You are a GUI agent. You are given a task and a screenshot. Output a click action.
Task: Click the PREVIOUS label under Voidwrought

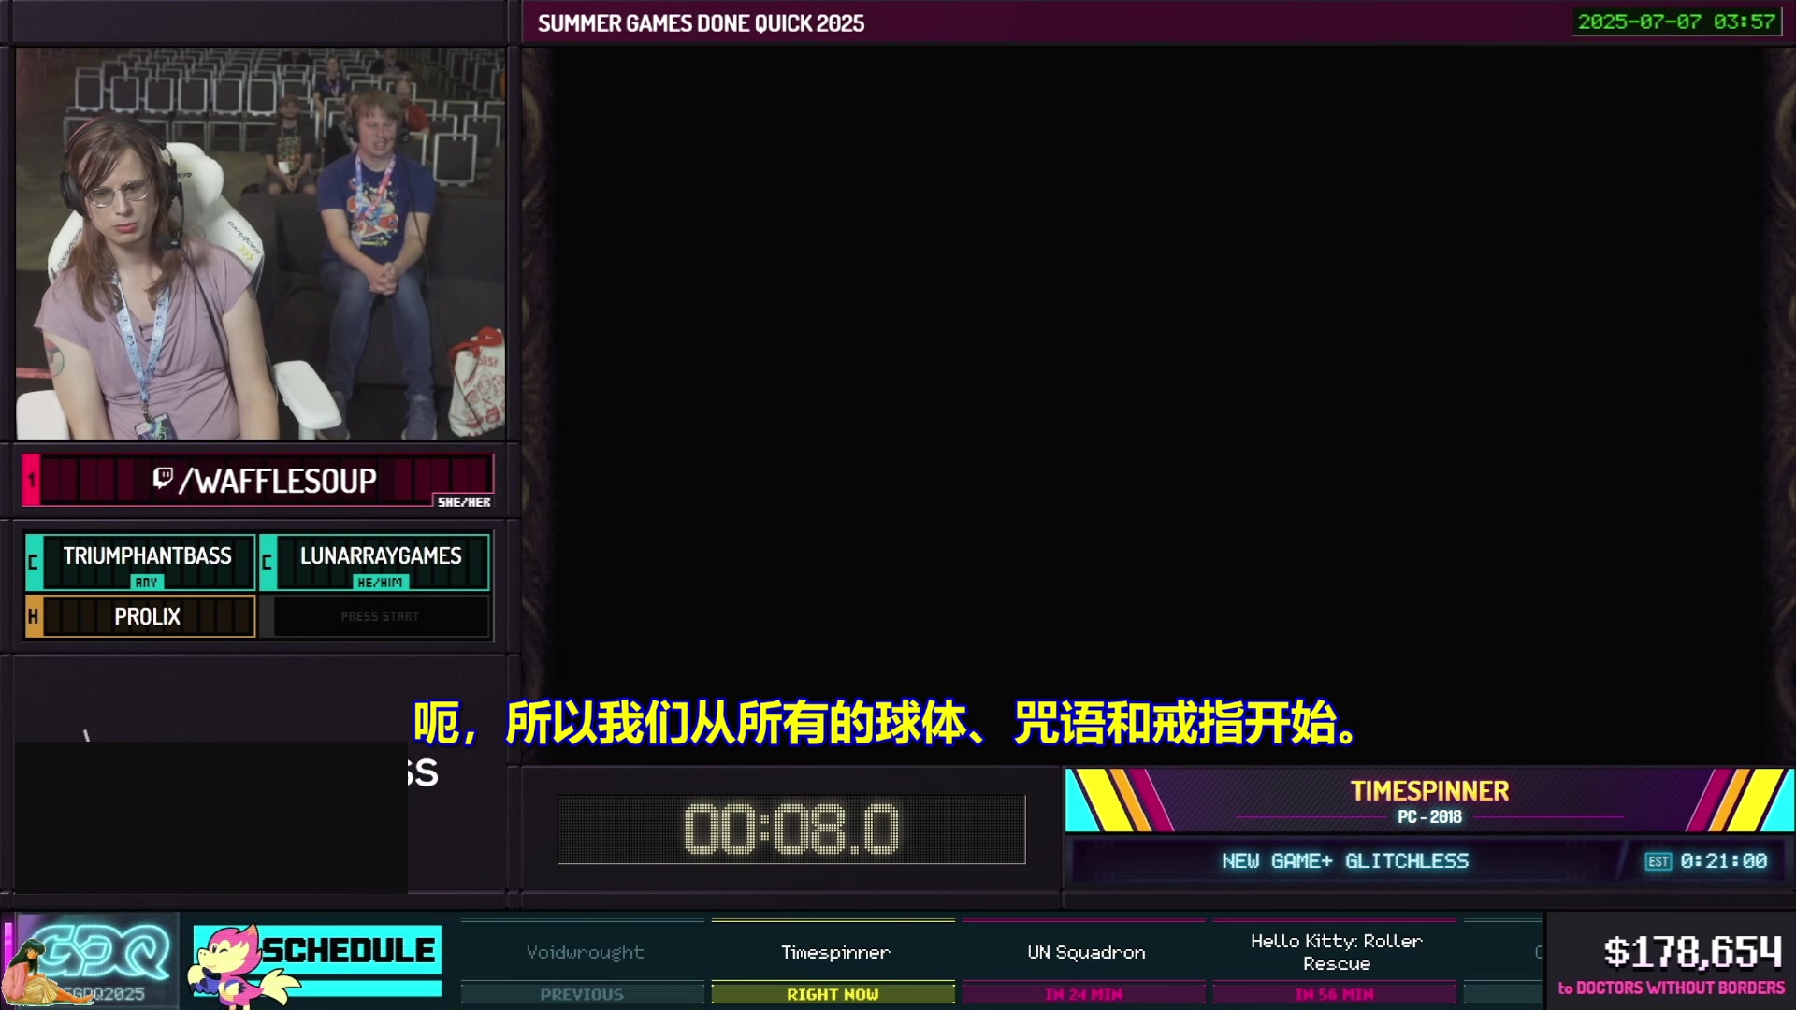582,994
